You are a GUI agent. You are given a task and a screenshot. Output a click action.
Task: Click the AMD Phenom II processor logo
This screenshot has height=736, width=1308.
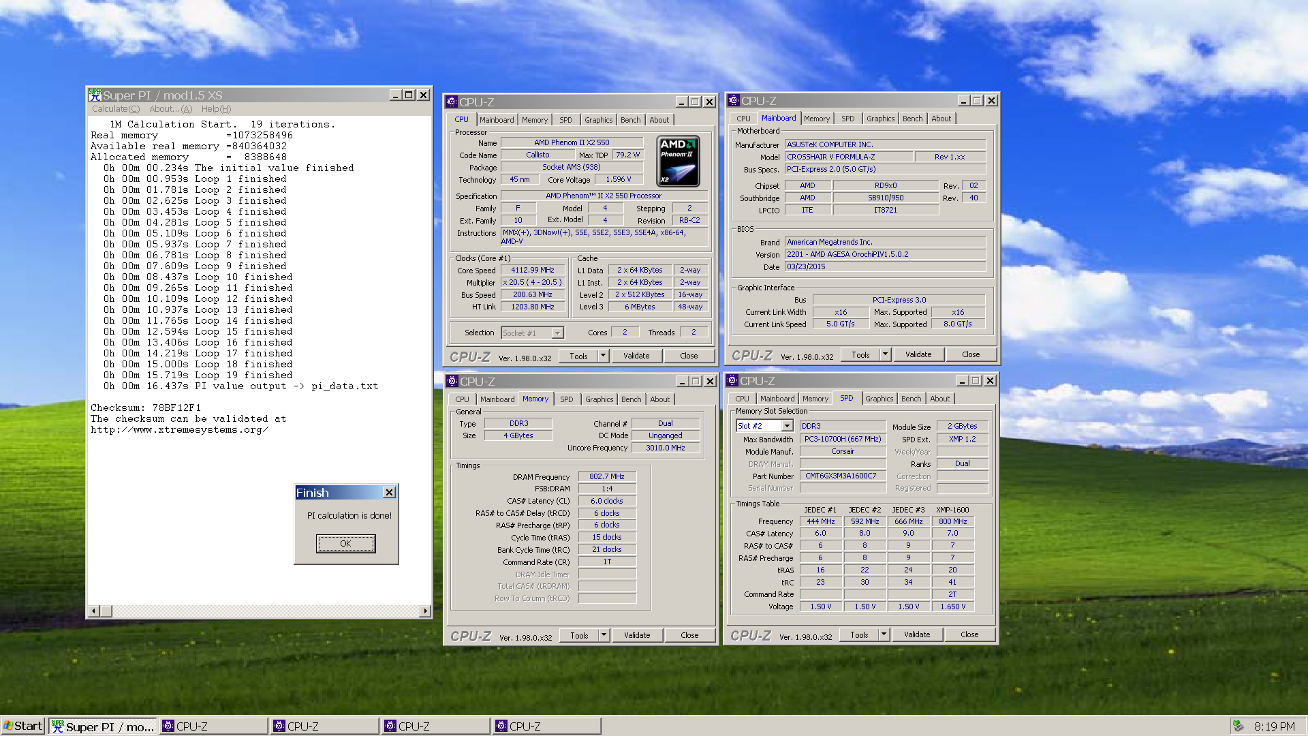(x=678, y=162)
